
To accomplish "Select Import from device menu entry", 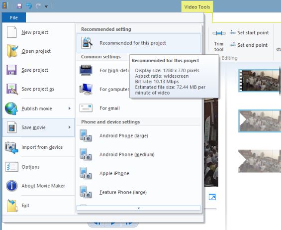I will (38, 147).
